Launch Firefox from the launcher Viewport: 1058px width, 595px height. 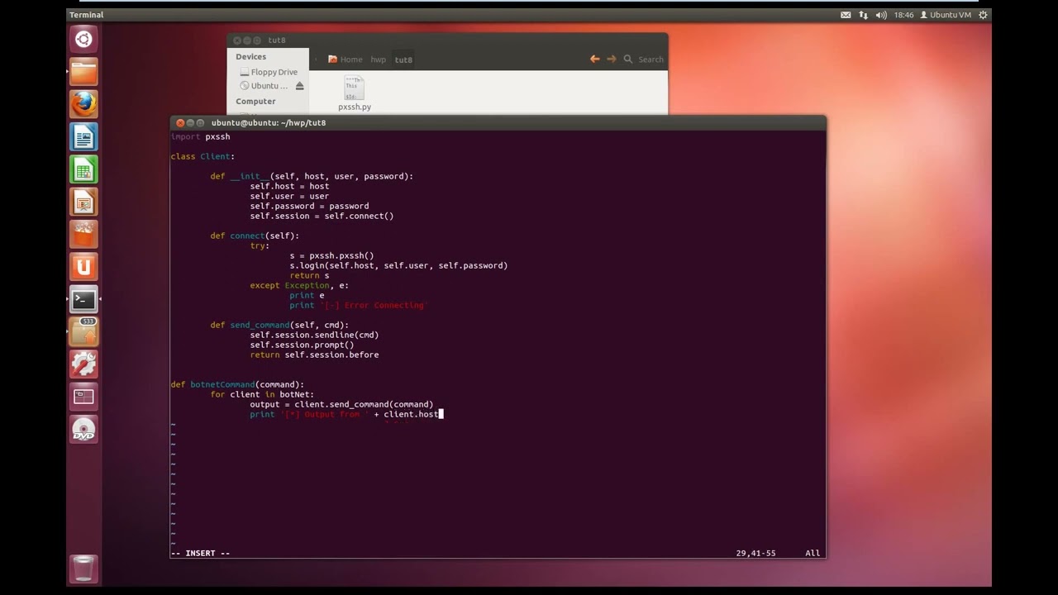pos(83,104)
